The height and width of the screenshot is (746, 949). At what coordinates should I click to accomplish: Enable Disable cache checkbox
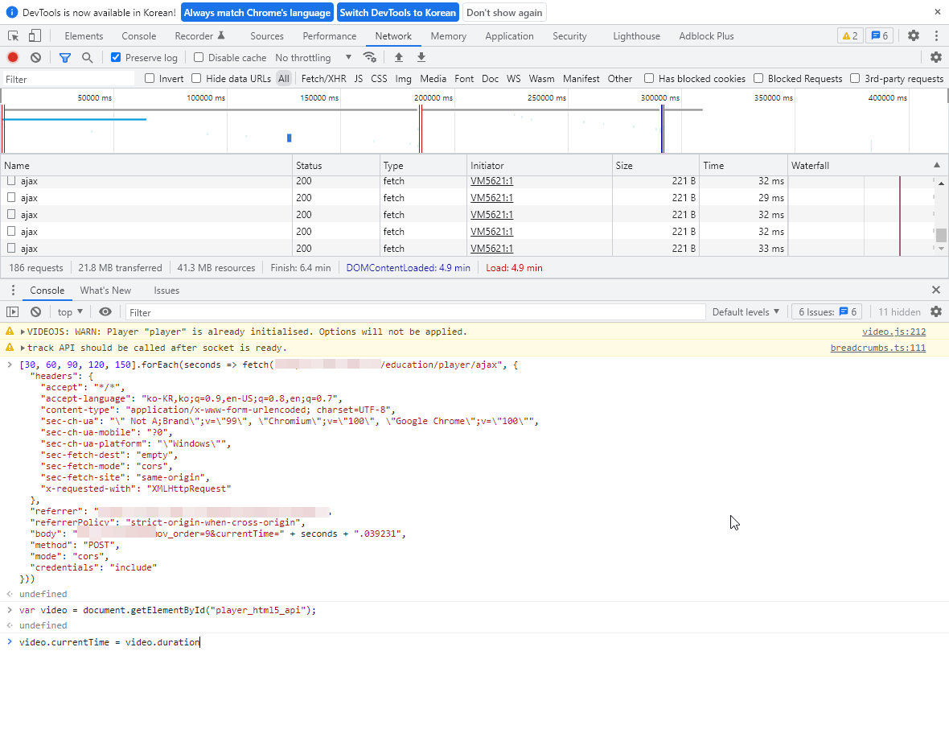click(x=199, y=57)
